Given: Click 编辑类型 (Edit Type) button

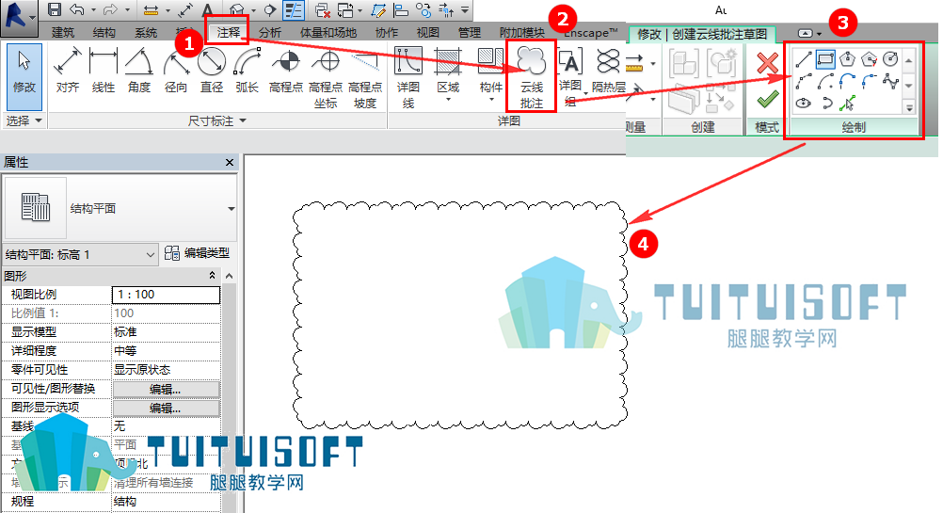Looking at the screenshot, I should 198,253.
